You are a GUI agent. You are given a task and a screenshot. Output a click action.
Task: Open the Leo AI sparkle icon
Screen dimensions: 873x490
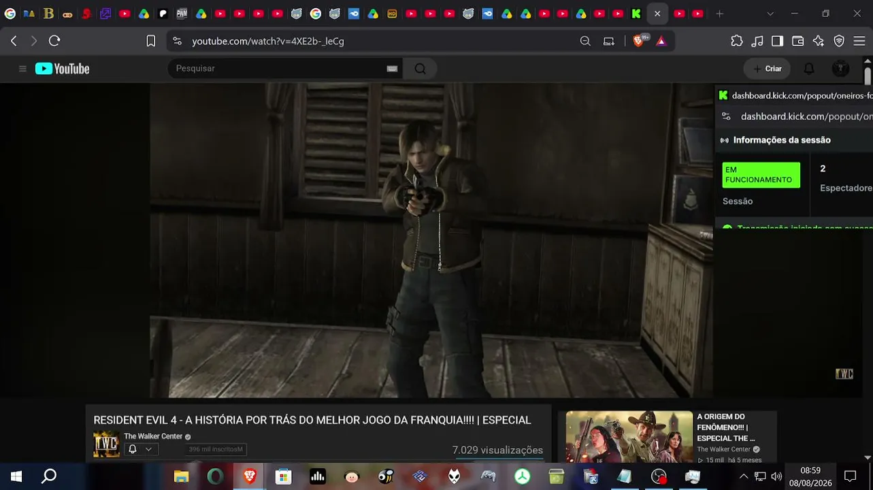point(819,41)
